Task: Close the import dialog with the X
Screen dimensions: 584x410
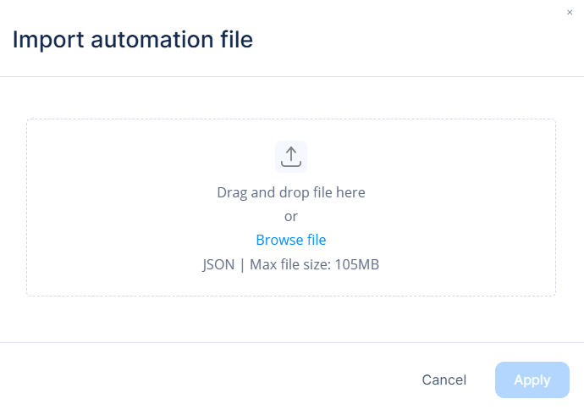Action: click(x=570, y=13)
